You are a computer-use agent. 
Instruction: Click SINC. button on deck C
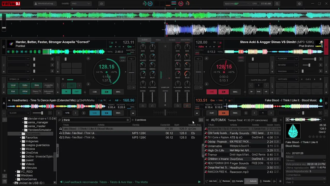118,92
